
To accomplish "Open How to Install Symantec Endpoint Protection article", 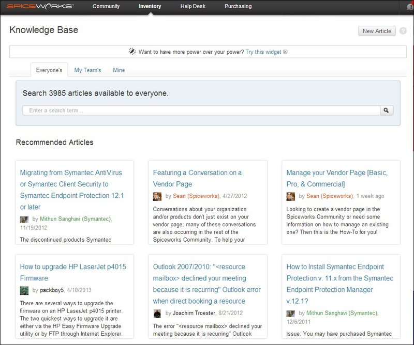I will (x=340, y=284).
